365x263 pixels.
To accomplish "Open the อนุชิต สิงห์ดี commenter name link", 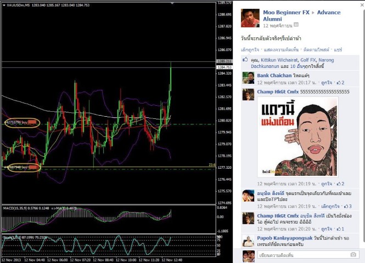I will click(x=271, y=193).
